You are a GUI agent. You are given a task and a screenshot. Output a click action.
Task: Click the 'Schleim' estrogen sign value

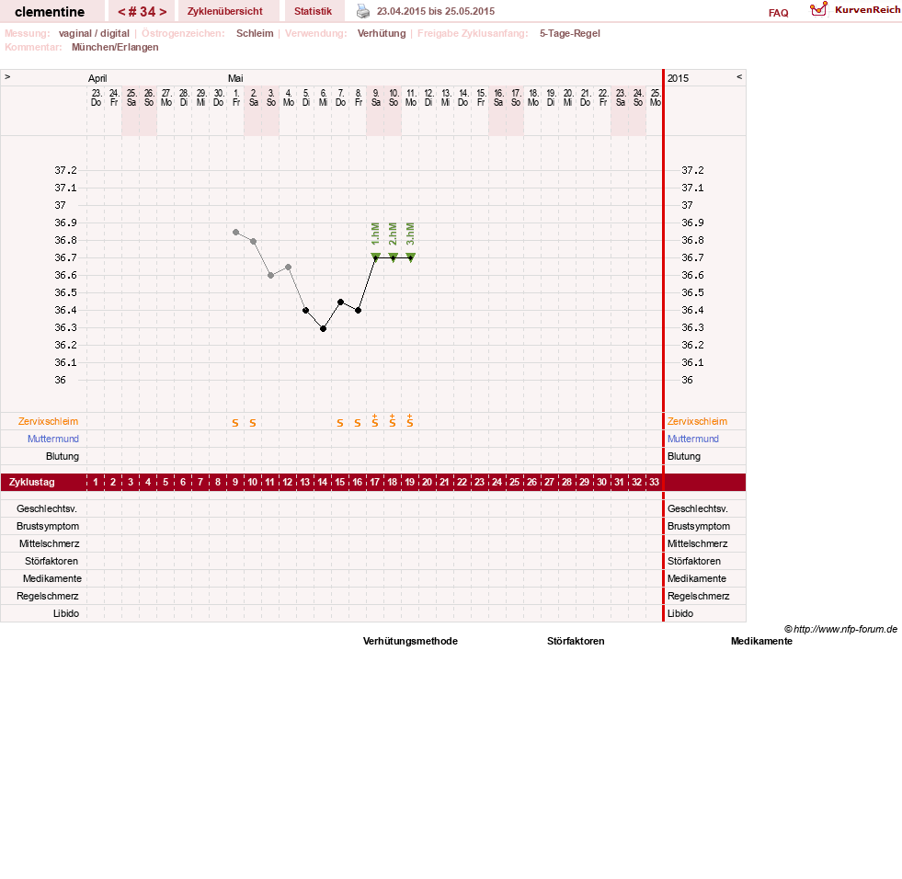[255, 33]
